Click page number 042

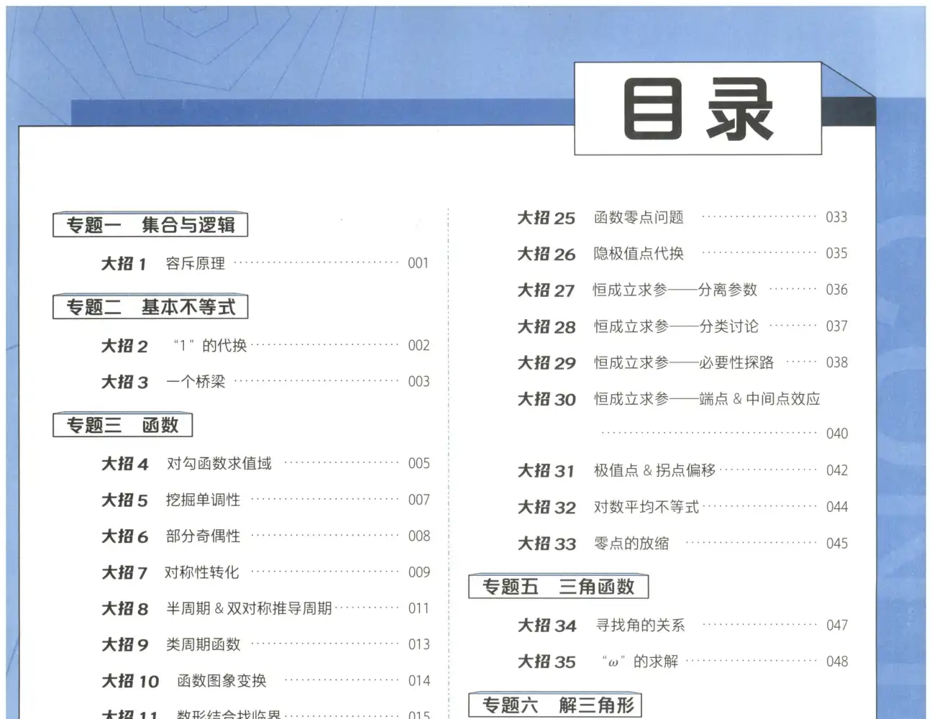click(837, 470)
